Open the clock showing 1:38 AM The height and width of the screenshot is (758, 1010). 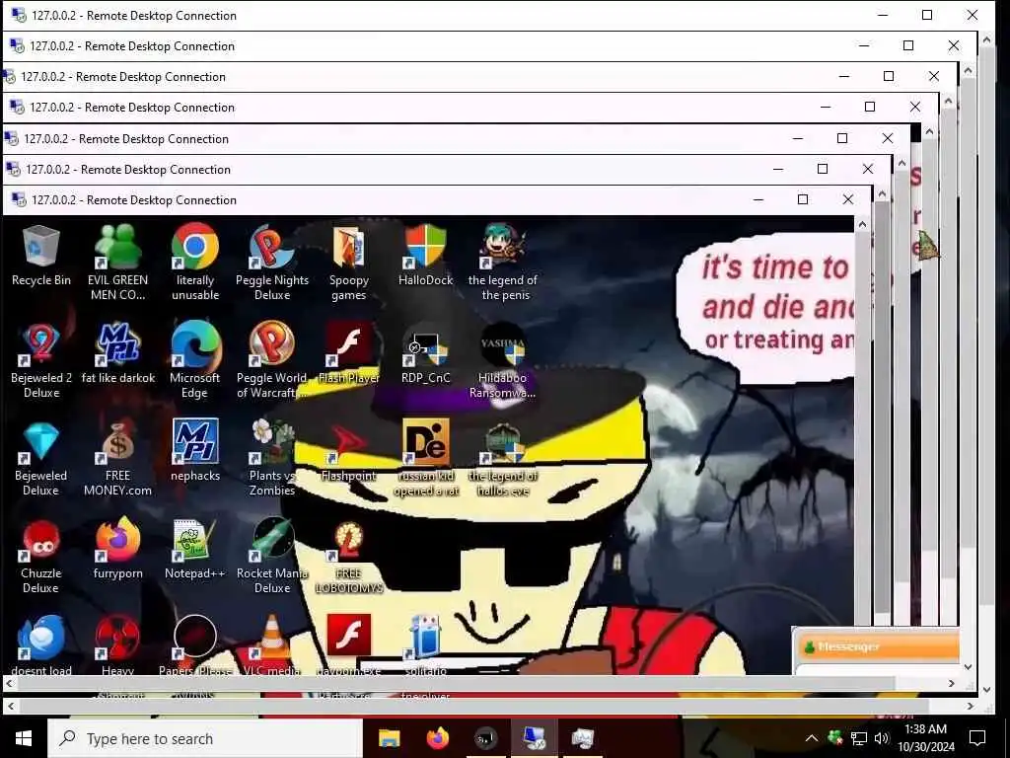(925, 738)
